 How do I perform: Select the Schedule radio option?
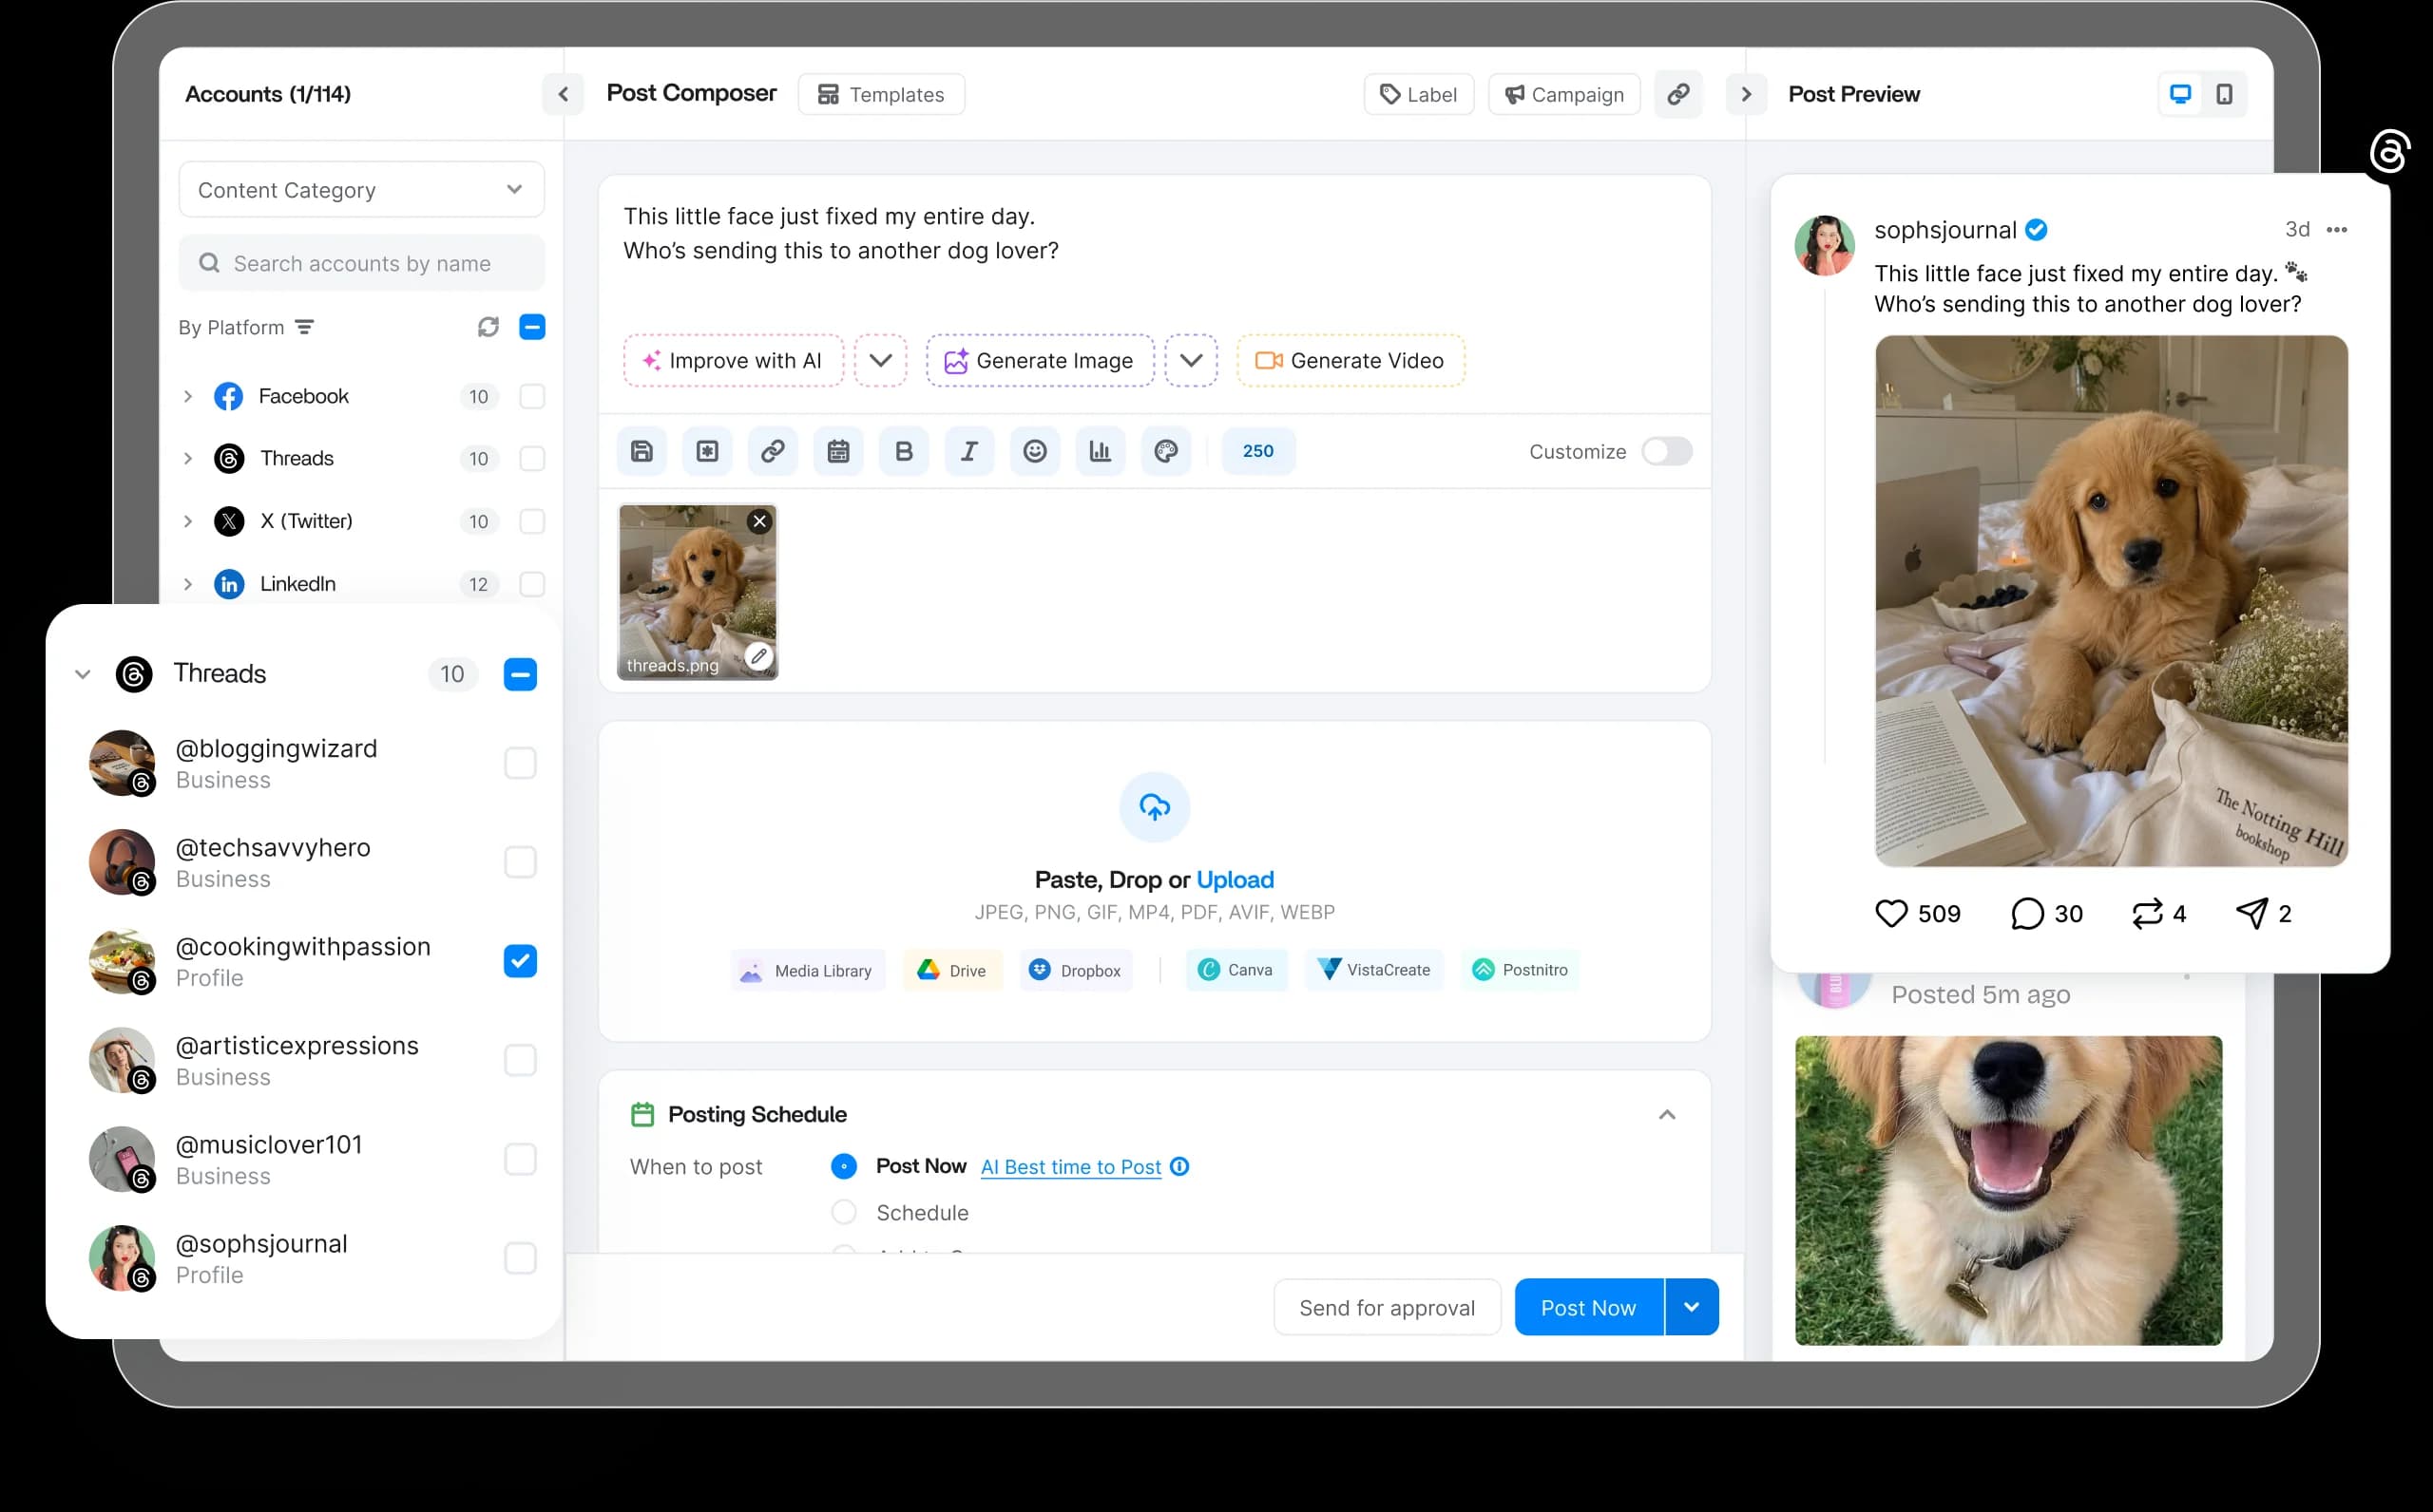tap(844, 1212)
